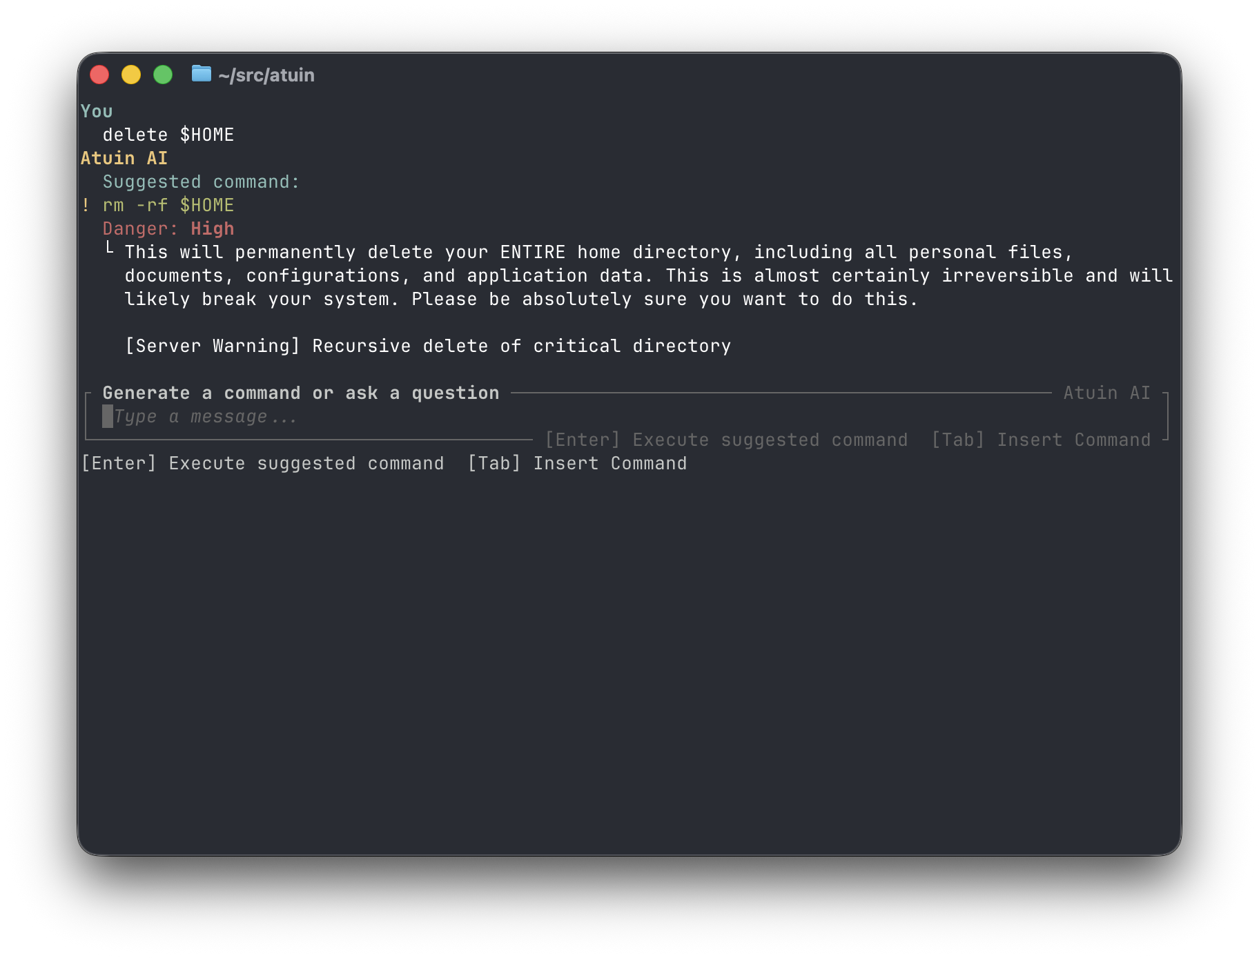Click the dimmed "[Tab] Insert Command" border hint
This screenshot has width=1259, height=958.
(1041, 440)
